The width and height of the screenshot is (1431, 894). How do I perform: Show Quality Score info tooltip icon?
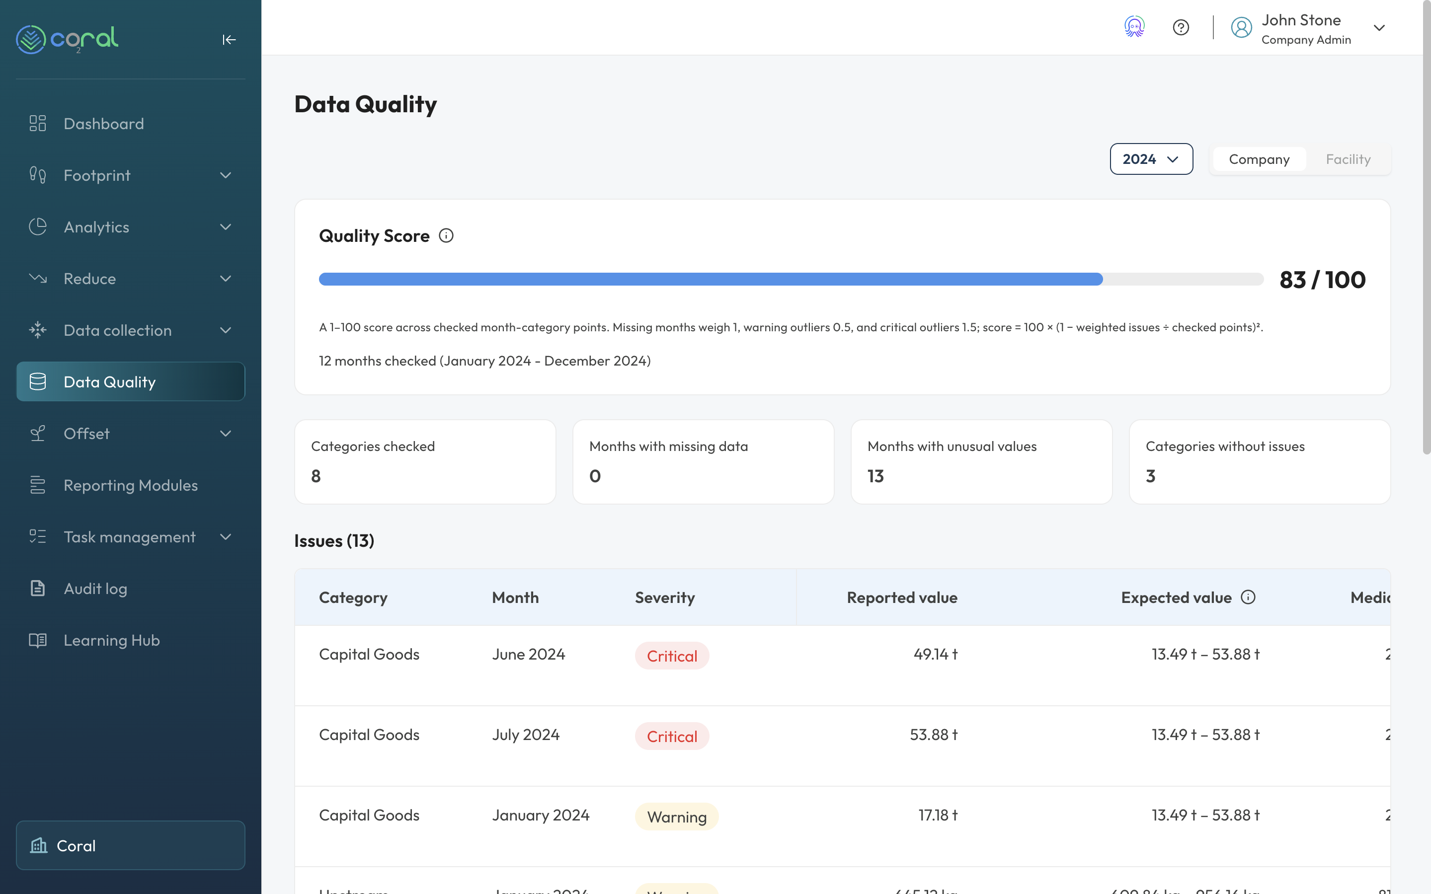point(447,236)
